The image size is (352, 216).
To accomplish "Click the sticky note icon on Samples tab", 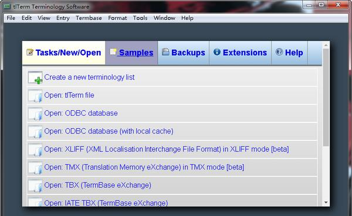I will (113, 52).
